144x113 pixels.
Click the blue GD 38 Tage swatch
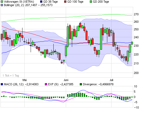[x=41, y=2]
